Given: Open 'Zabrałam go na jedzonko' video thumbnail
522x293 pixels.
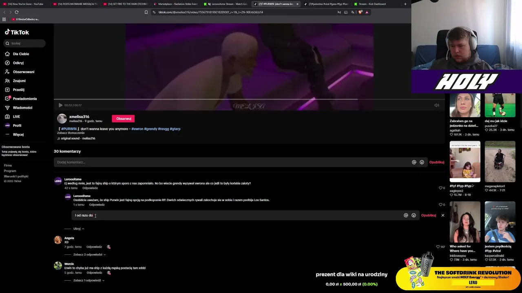Looking at the screenshot, I should [x=465, y=105].
